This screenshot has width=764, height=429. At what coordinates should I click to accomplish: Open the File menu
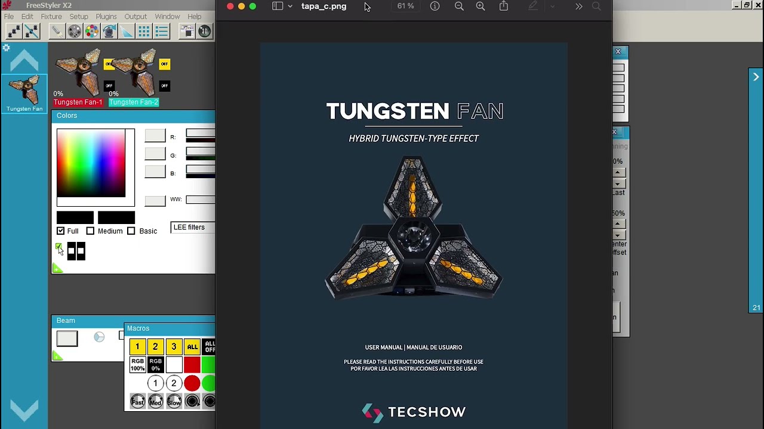coord(9,17)
